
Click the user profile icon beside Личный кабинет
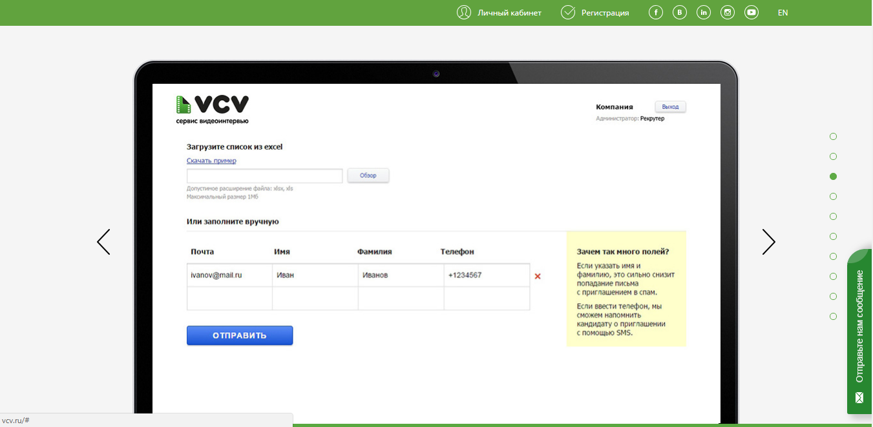coord(464,12)
